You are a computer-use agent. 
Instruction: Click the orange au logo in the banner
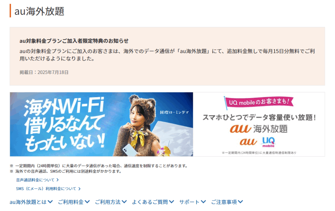click(248, 142)
